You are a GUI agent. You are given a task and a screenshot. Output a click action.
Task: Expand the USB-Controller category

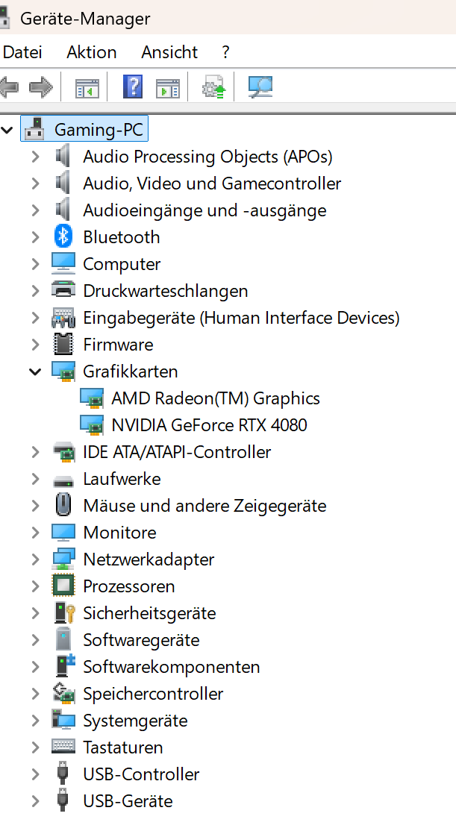pos(35,774)
